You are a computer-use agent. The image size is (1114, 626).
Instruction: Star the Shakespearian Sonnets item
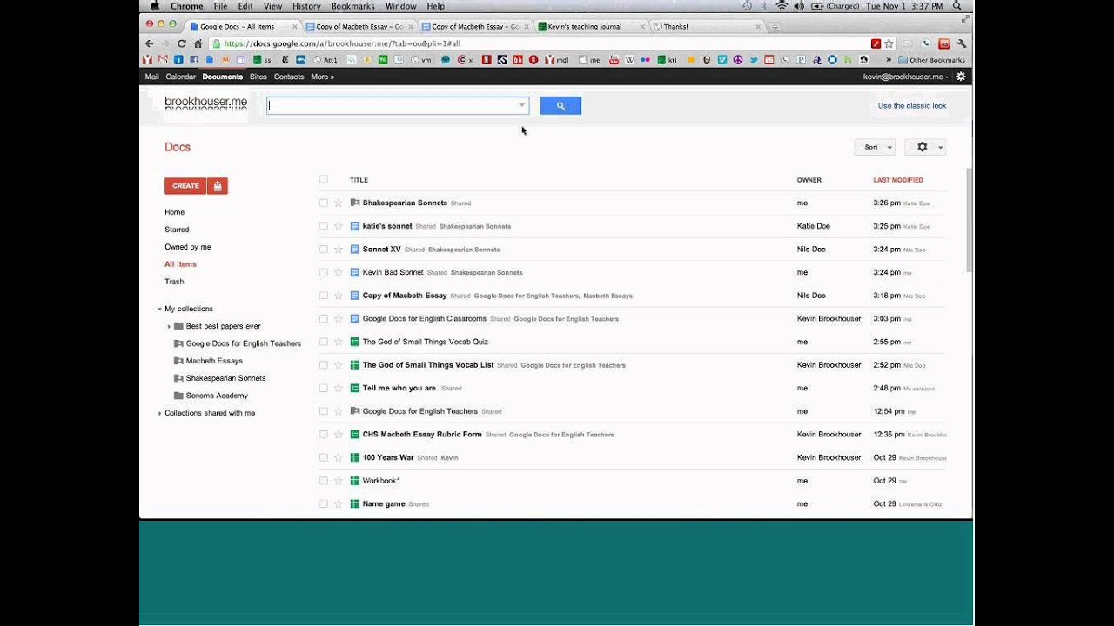(339, 203)
